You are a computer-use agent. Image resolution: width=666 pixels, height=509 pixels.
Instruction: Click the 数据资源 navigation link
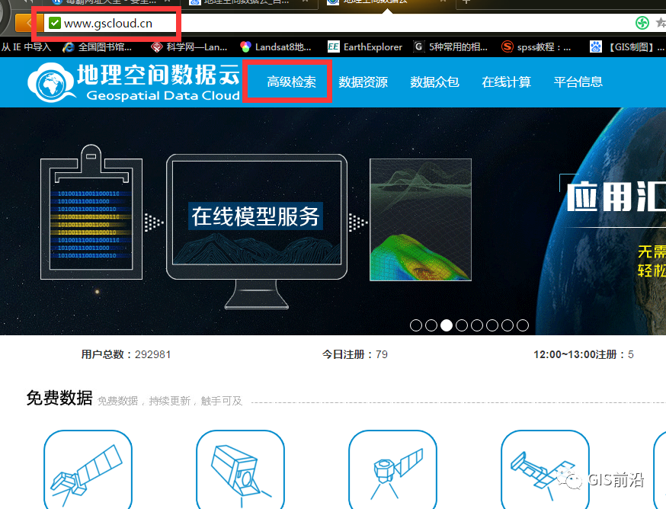(363, 82)
